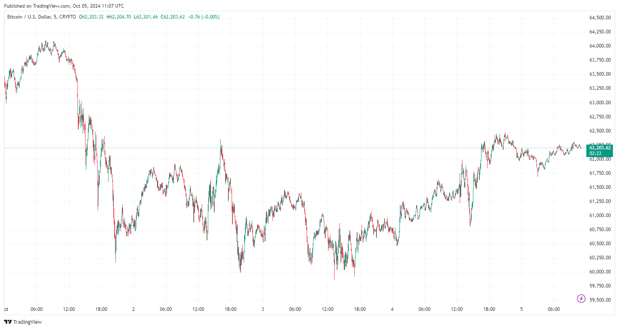
Task: Click the date label 3 on time axis
Action: pyautogui.click(x=263, y=309)
